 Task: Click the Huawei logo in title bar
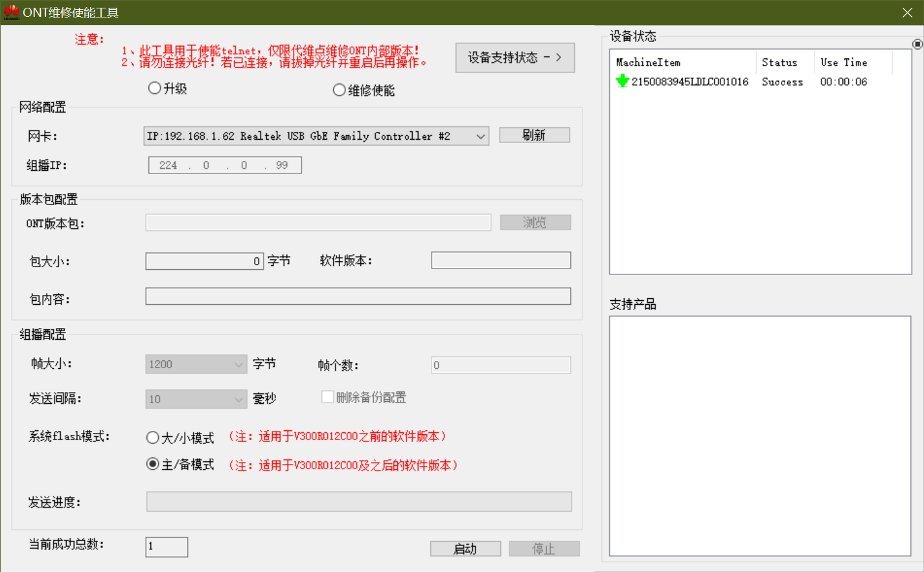(x=11, y=12)
